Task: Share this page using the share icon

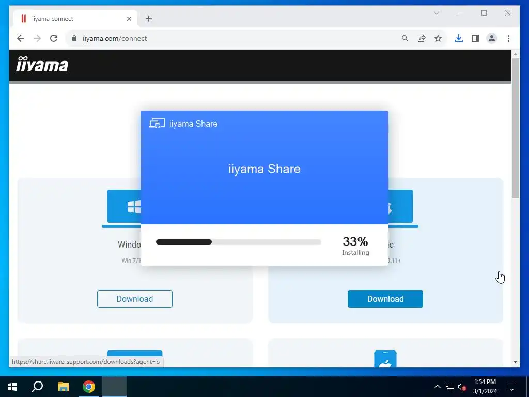Action: 422,38
